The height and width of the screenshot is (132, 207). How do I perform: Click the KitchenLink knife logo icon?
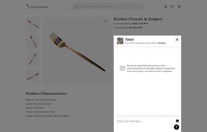(28, 6)
